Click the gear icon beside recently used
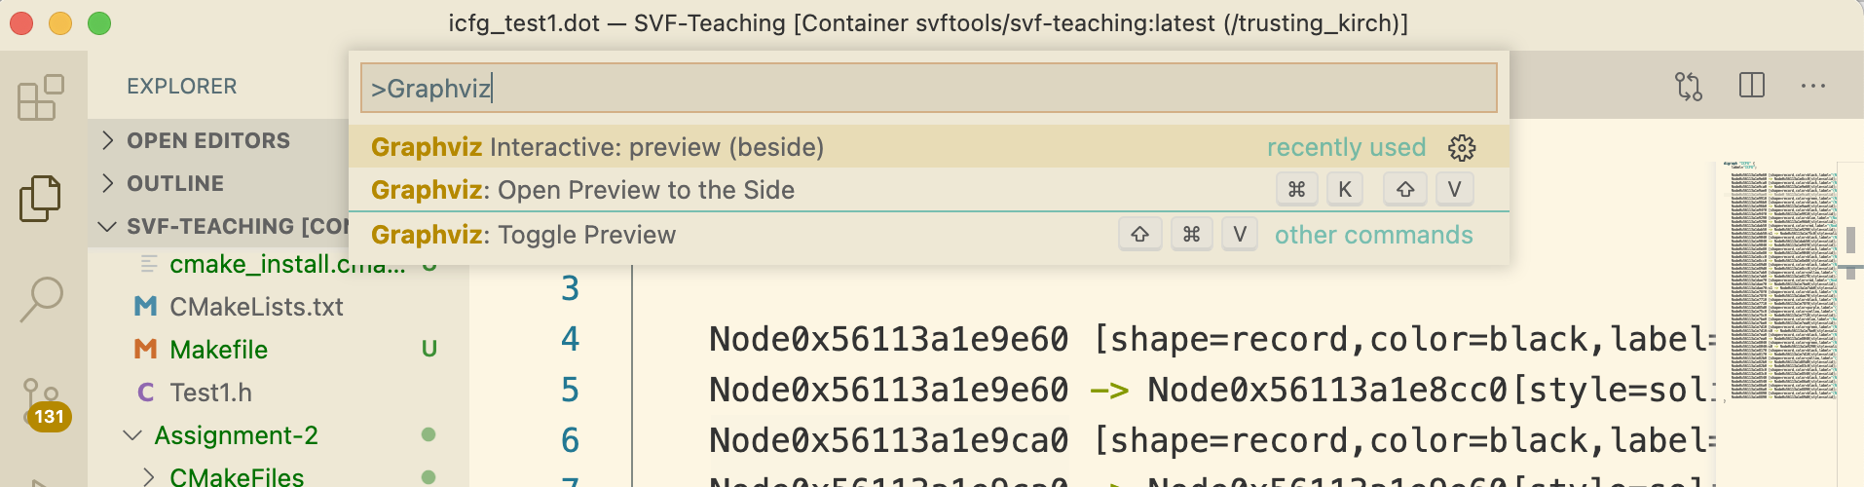The width and height of the screenshot is (1864, 487). (x=1462, y=147)
